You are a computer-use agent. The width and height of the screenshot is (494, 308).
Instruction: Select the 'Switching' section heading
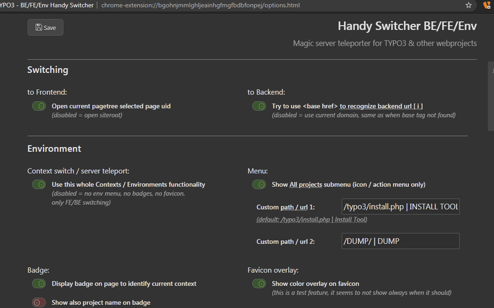pyautogui.click(x=48, y=70)
